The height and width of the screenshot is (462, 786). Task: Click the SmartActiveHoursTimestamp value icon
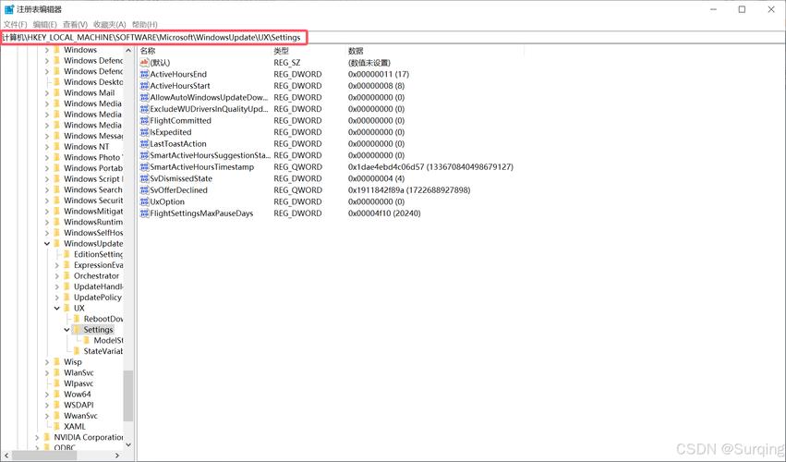pyautogui.click(x=144, y=167)
